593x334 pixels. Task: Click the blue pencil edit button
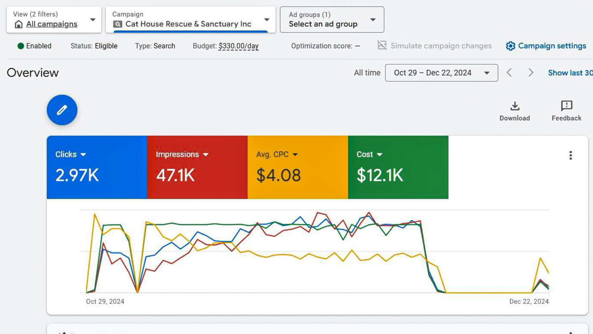coord(62,110)
